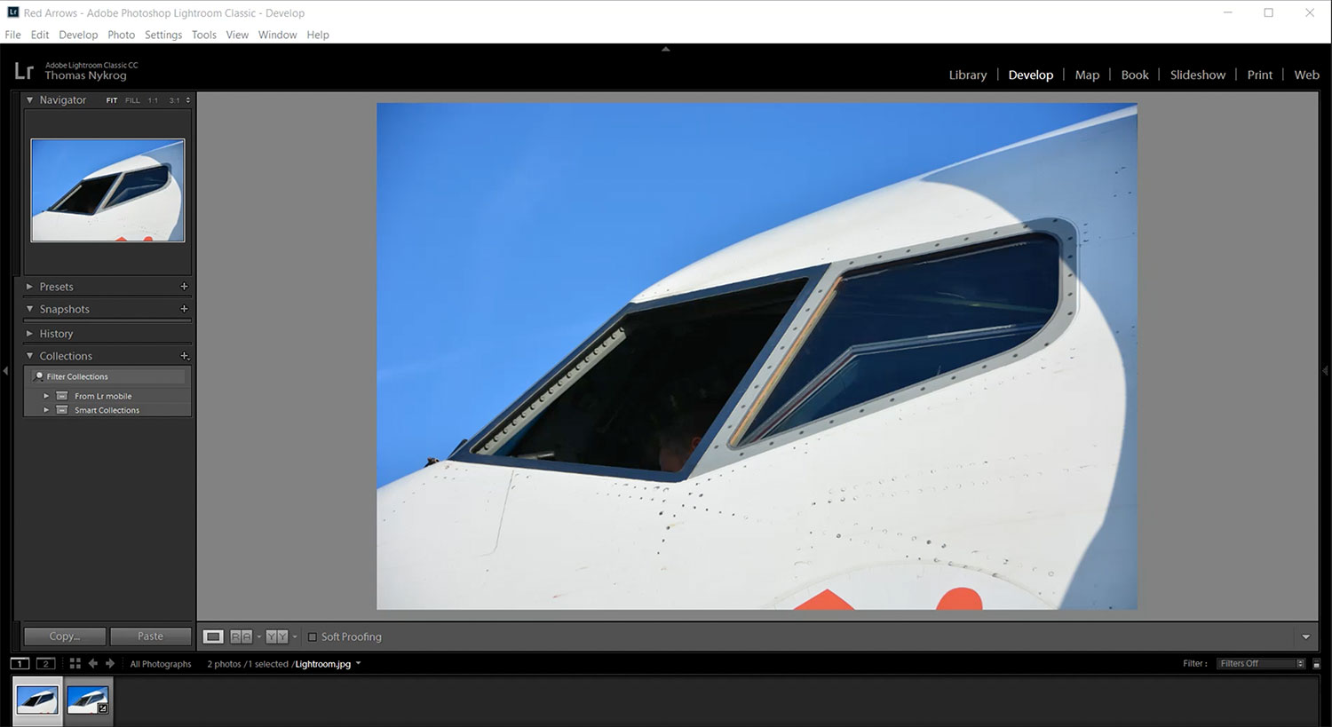Add a snapshot with the Snapshots plus icon
1332x727 pixels.
184,309
